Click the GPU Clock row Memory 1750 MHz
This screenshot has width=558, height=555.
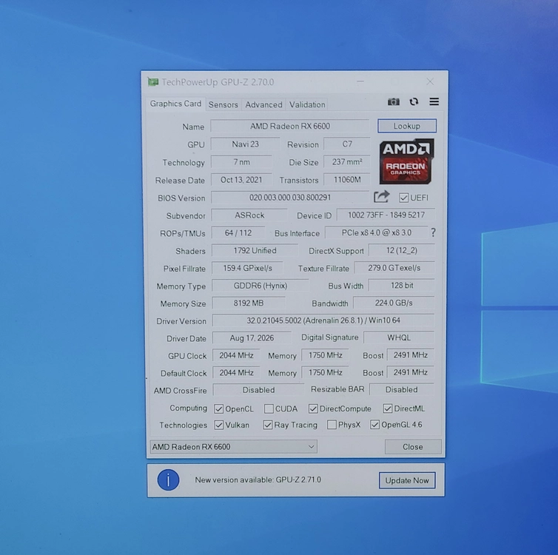point(326,355)
